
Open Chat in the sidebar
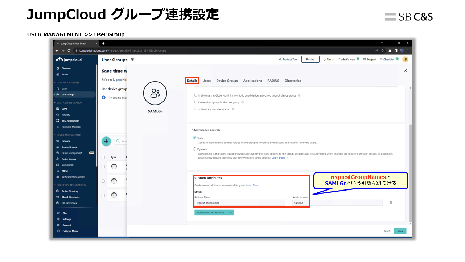point(65,213)
